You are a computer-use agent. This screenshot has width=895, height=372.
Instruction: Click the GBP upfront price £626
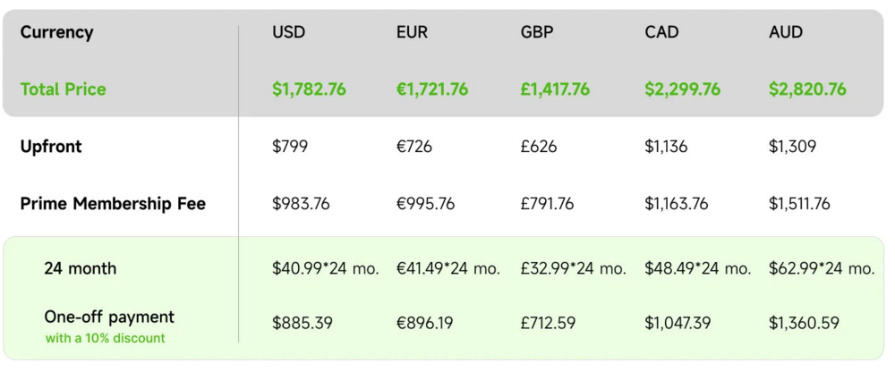(x=538, y=147)
